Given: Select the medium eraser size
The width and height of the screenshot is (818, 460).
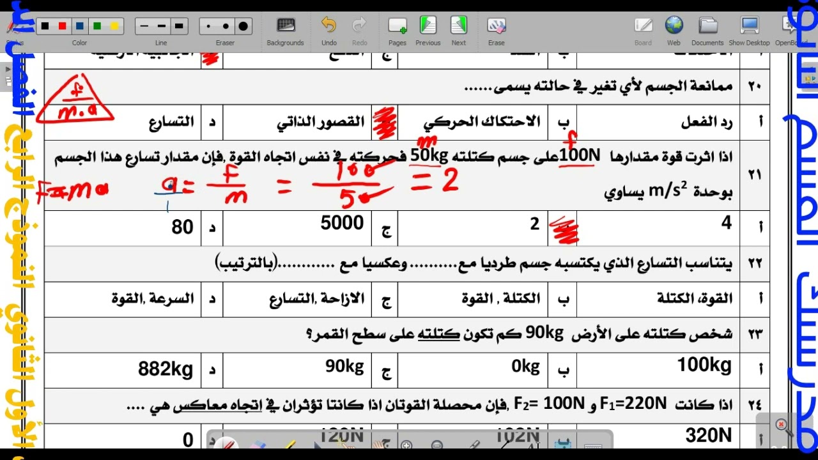Looking at the screenshot, I should [x=226, y=26].
